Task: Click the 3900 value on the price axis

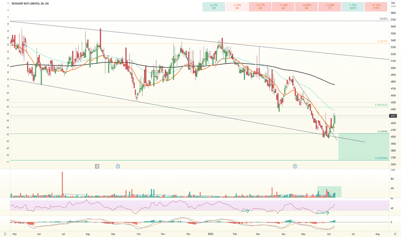Action: click(x=393, y=144)
